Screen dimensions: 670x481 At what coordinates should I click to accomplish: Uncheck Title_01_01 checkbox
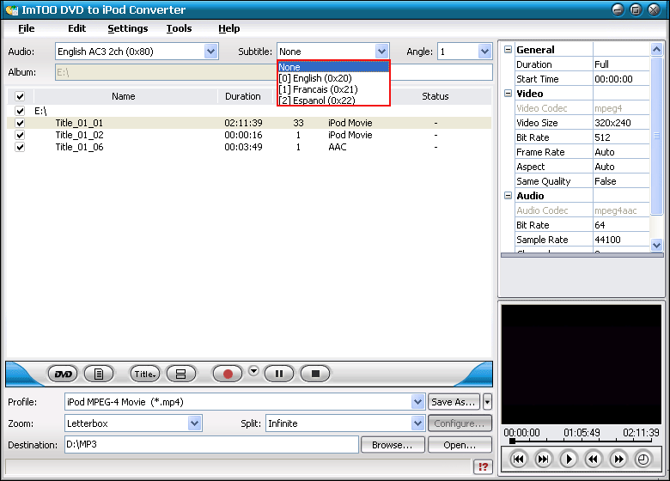(20, 123)
